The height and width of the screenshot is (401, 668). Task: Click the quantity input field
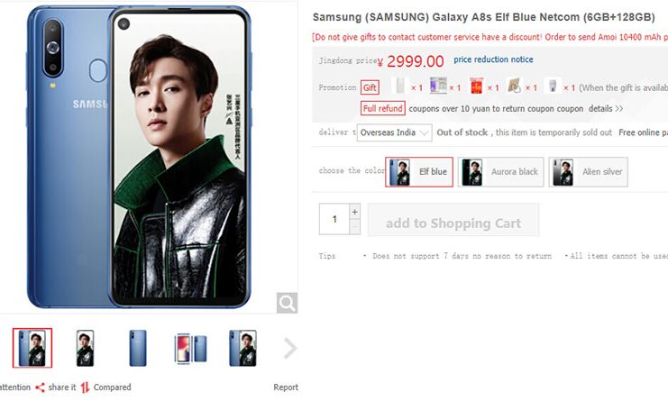[334, 219]
